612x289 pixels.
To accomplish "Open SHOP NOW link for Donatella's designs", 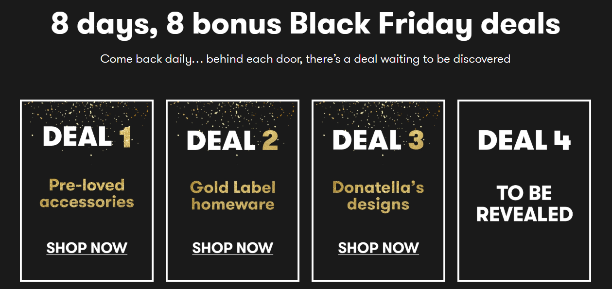I will point(378,248).
